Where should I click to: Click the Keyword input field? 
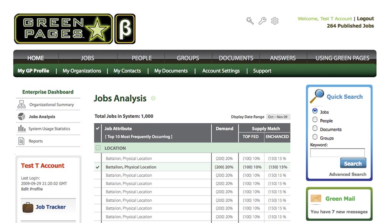(x=337, y=153)
